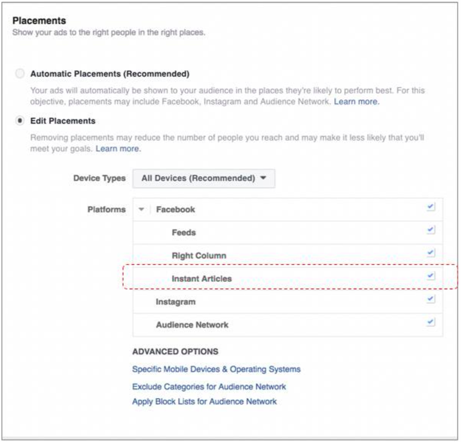Toggle the Instagram platform checkbox
The image size is (461, 442).
(431, 299)
